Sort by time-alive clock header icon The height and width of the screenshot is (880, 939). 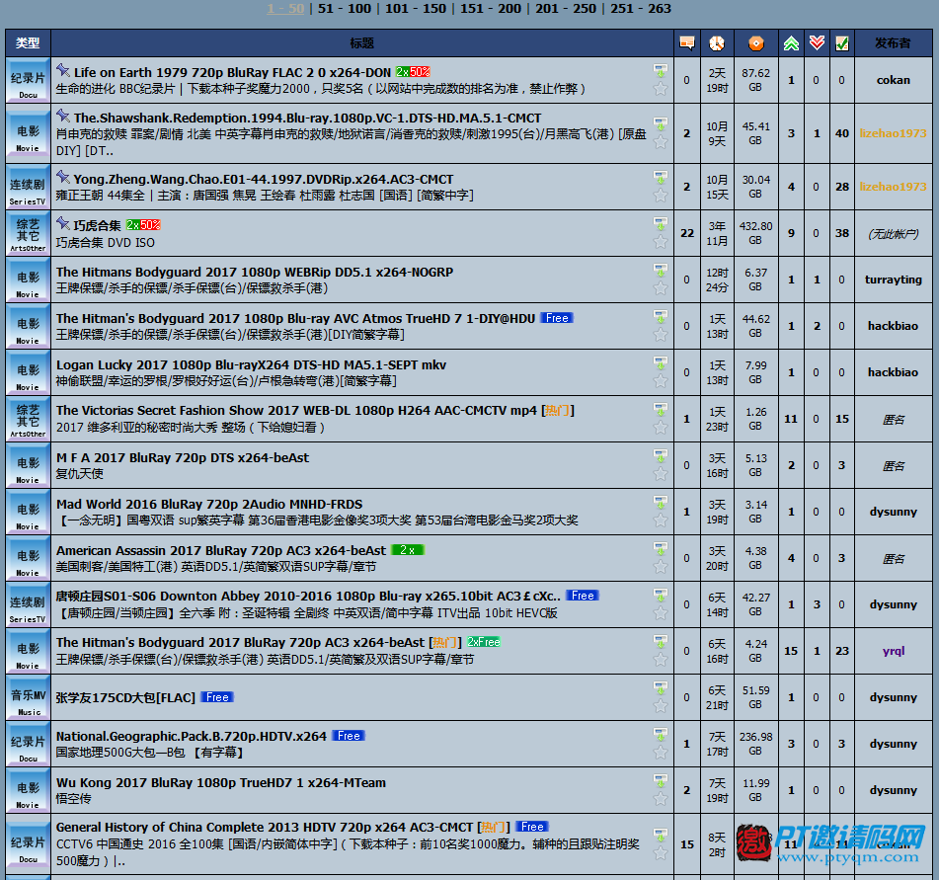(x=717, y=42)
